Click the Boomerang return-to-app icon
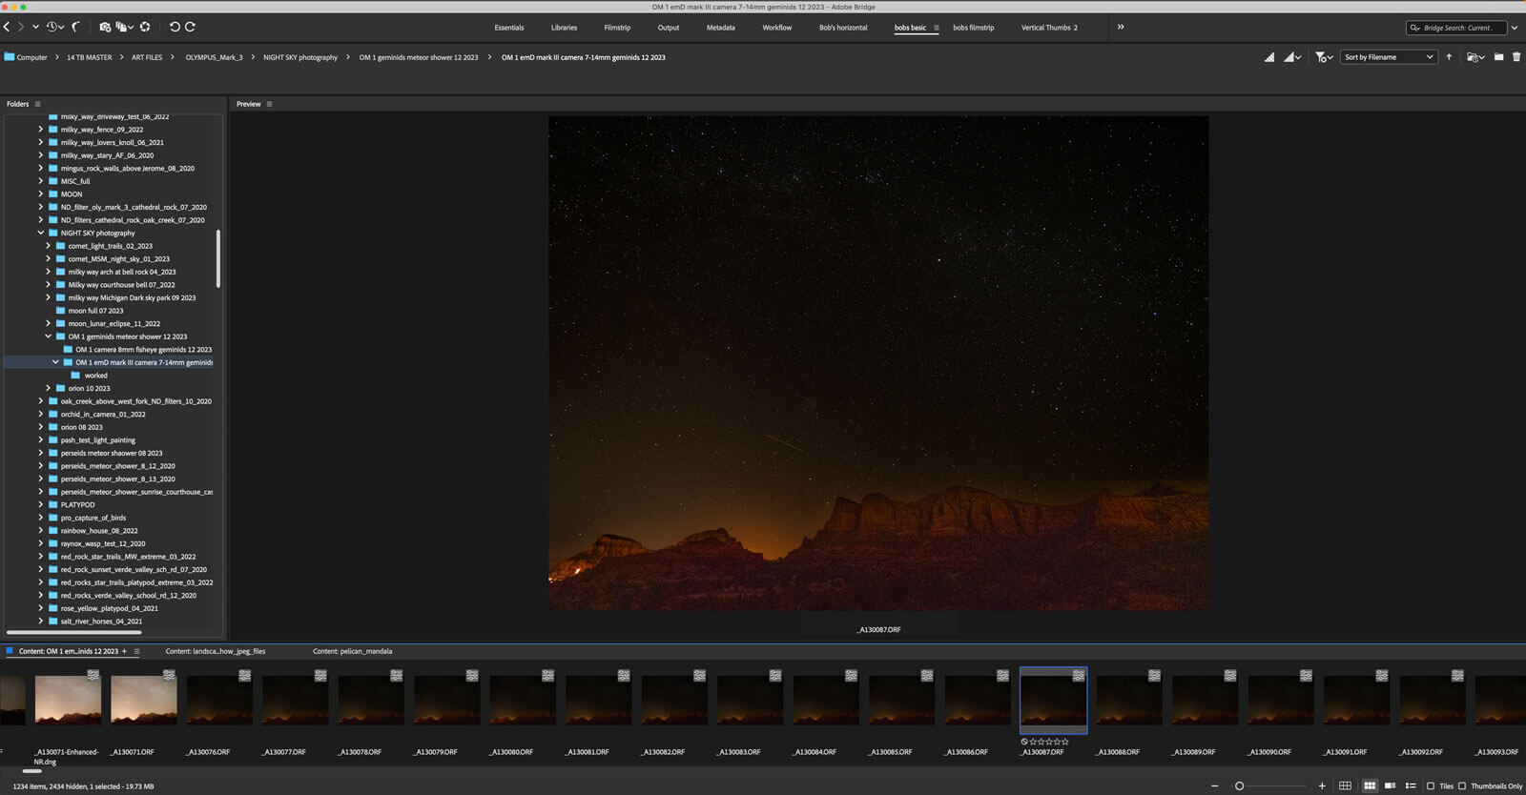The height and width of the screenshot is (795, 1526). coord(76,27)
